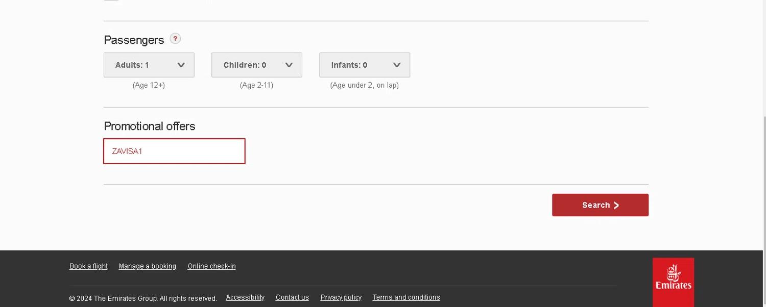Click the arrow icon on the Search button
This screenshot has height=307, width=766.
pyautogui.click(x=616, y=206)
